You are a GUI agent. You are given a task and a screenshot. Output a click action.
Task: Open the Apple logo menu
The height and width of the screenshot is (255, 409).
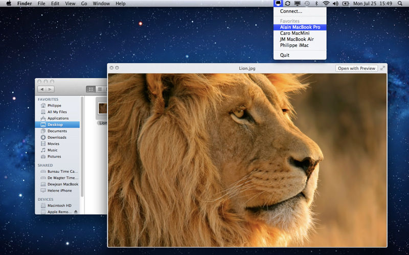coord(9,4)
